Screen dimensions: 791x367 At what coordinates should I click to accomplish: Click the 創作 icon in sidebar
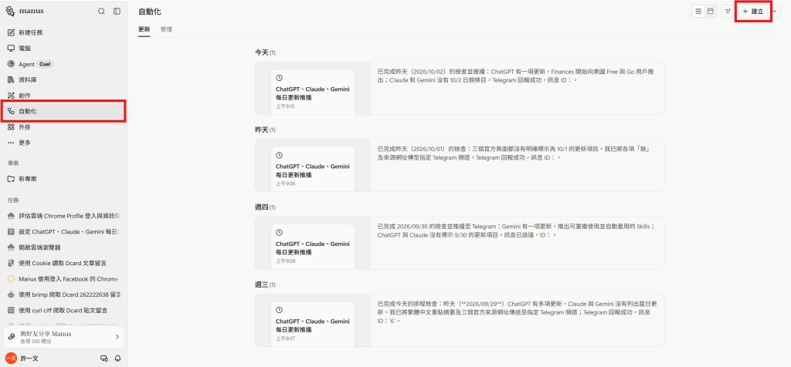[11, 95]
